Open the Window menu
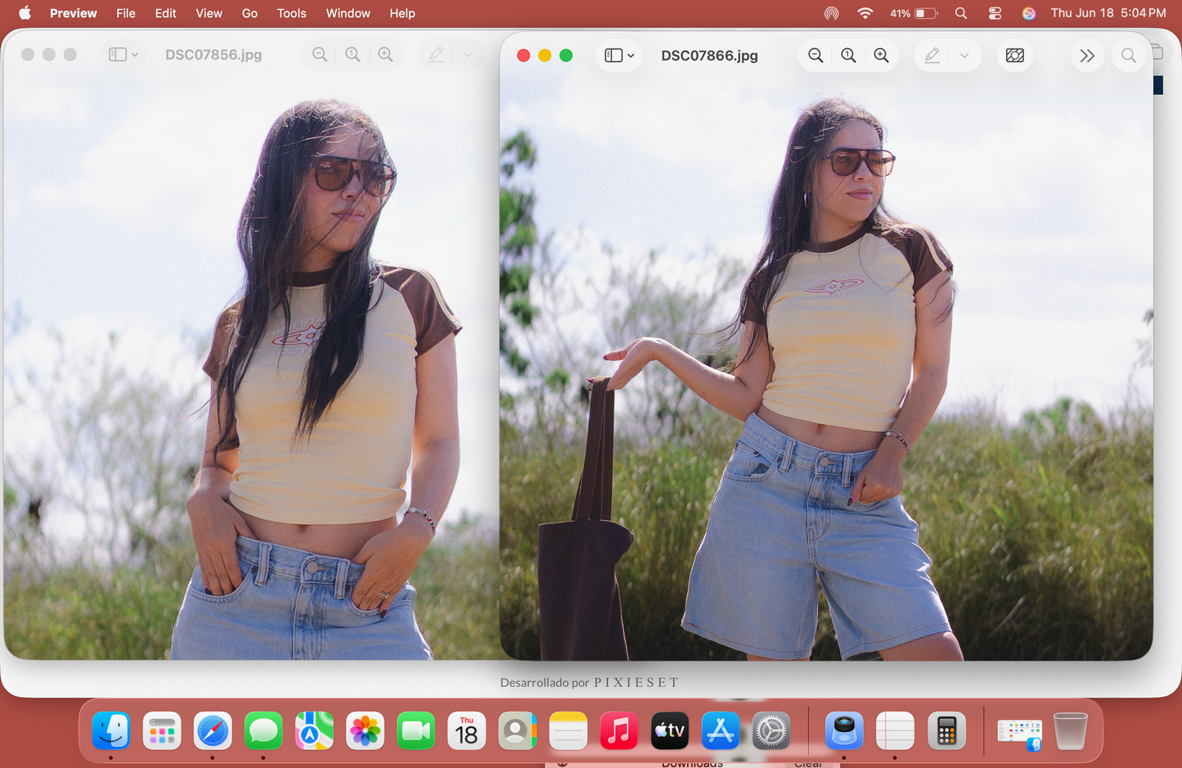This screenshot has width=1182, height=768. pyautogui.click(x=348, y=13)
